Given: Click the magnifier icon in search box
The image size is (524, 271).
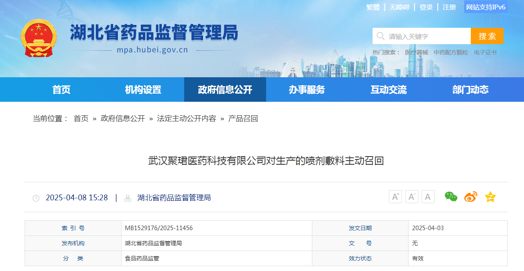Looking at the screenshot, I should [380, 36].
